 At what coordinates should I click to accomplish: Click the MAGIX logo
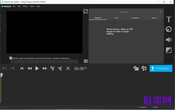tap(6, 6)
